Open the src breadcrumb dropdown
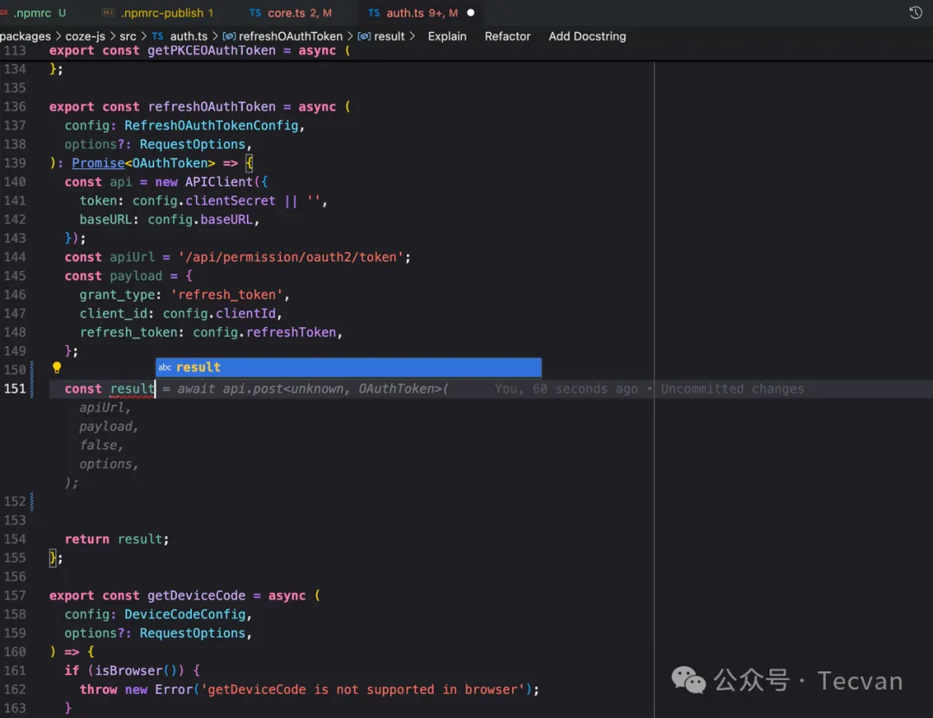 pyautogui.click(x=128, y=36)
